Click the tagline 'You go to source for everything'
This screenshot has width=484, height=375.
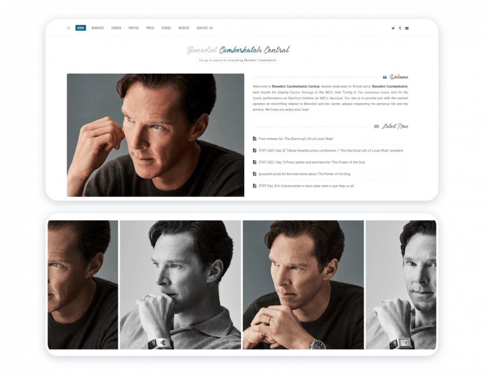coord(237,60)
